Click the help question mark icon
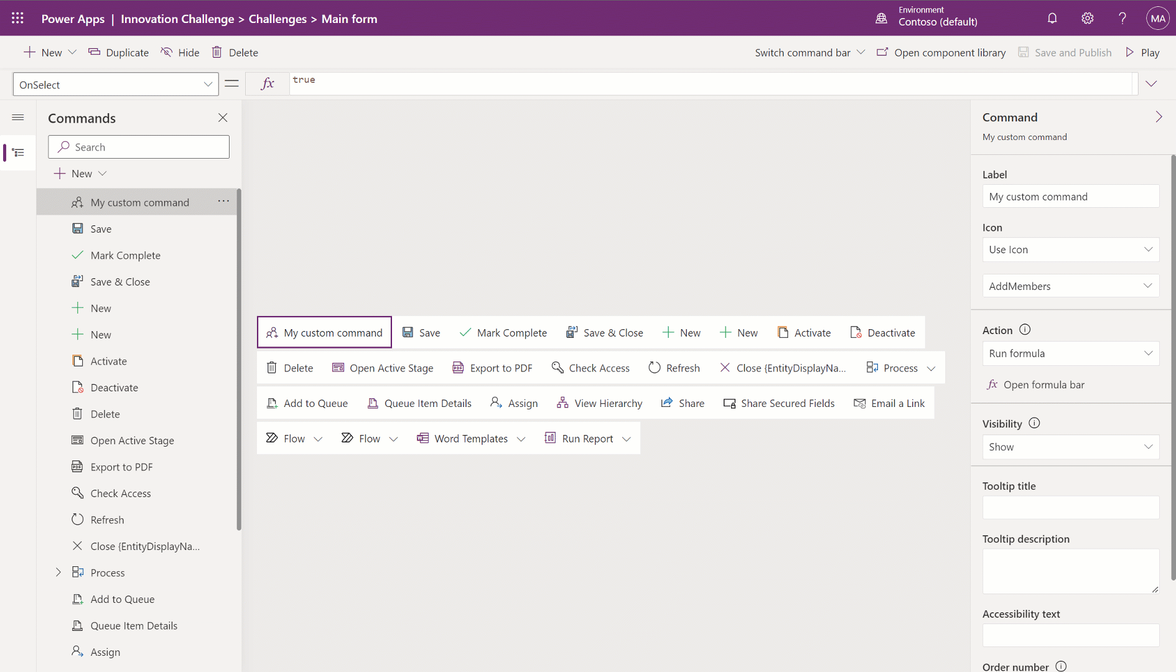 [1122, 19]
